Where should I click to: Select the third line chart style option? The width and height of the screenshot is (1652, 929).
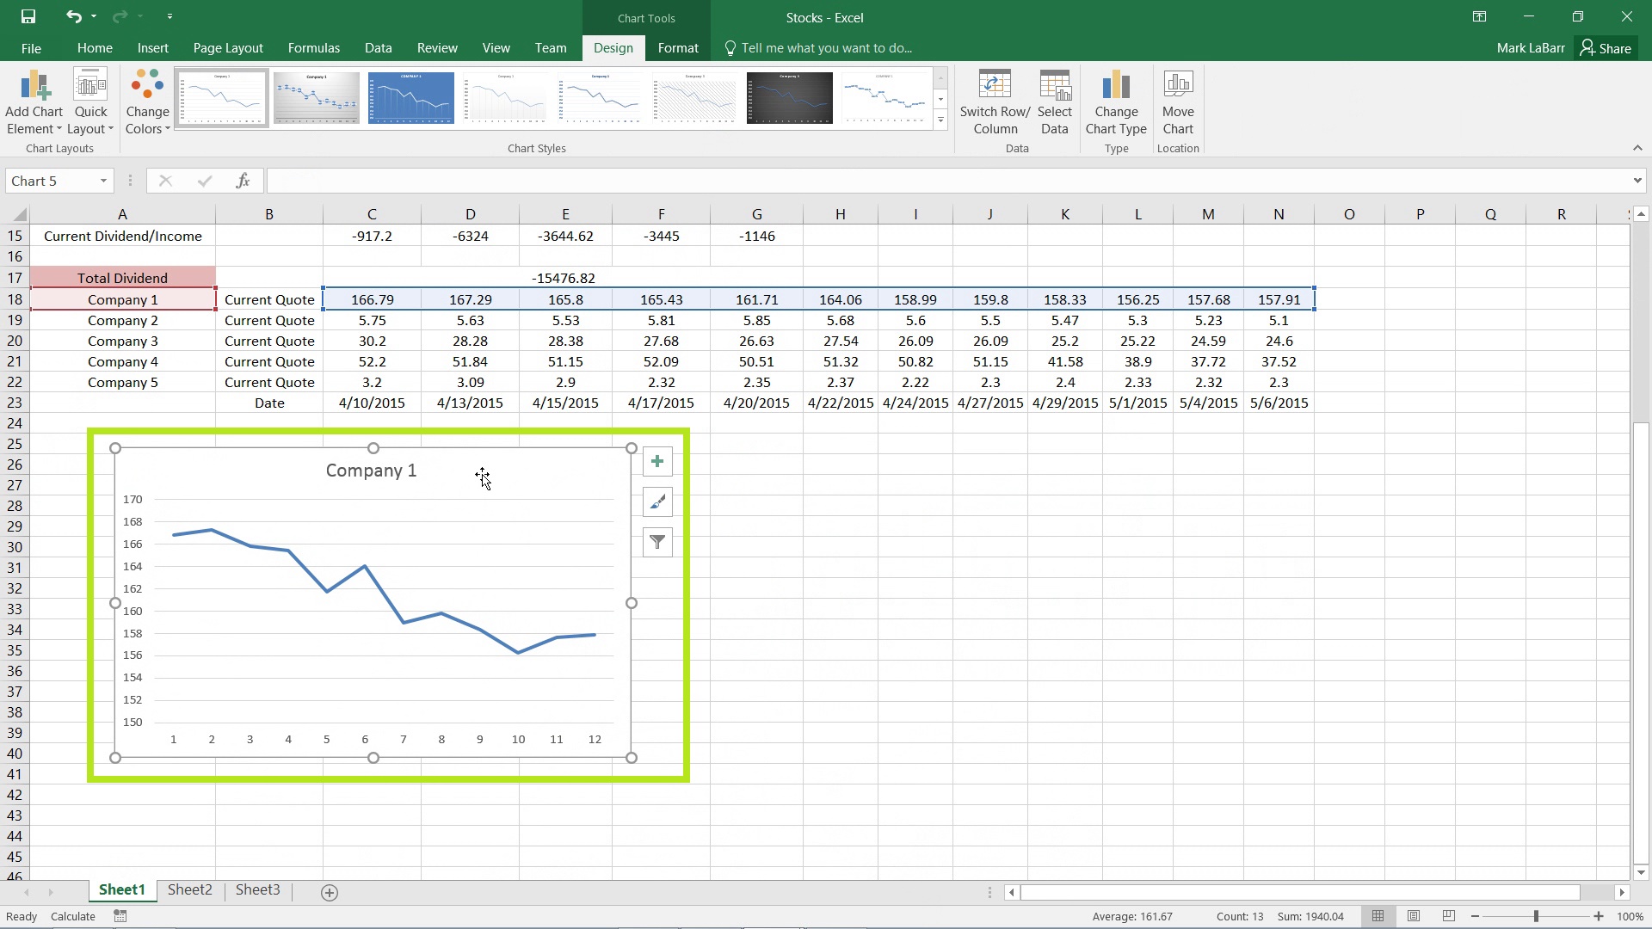click(x=410, y=96)
